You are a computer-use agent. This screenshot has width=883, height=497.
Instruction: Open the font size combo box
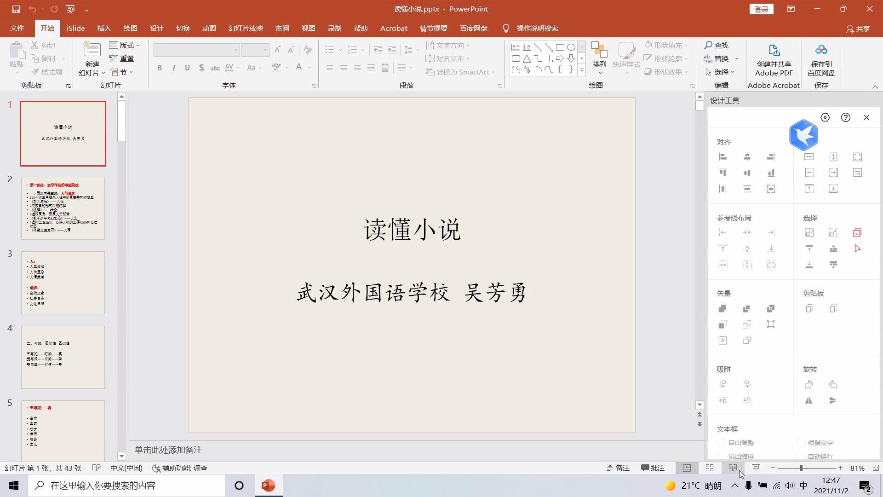pyautogui.click(x=255, y=50)
